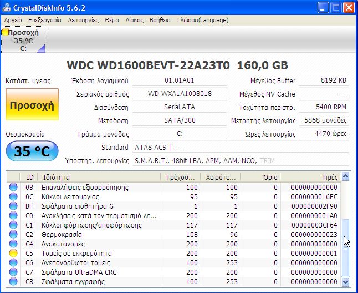Click the attribute list scroll down arrow

click(346, 282)
